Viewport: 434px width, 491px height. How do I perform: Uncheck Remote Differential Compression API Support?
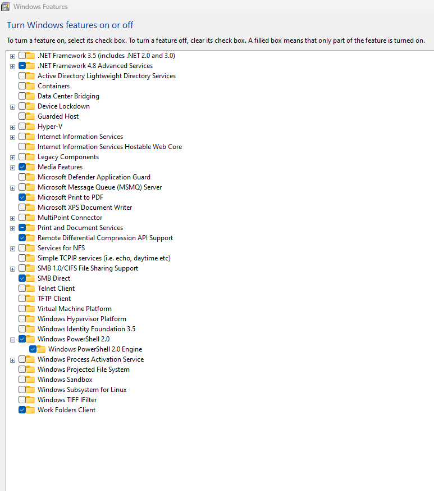coord(22,238)
